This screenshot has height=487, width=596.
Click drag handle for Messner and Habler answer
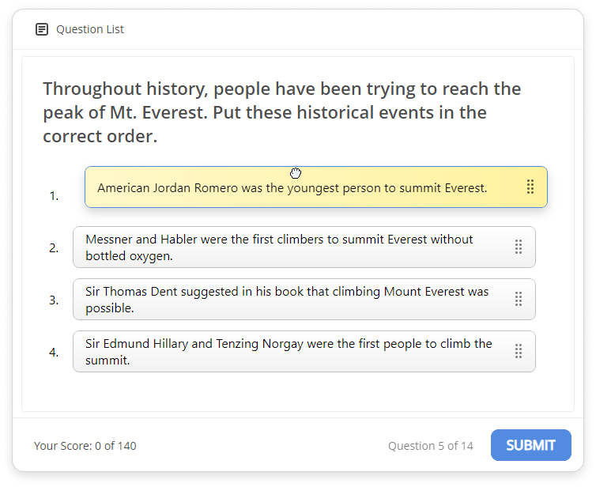[x=519, y=247]
